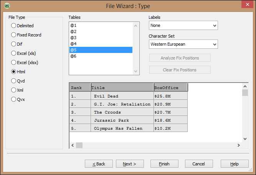This screenshot has height=175, width=256.
Task: Click the $10.2M box office cell
Action: (x=171, y=128)
